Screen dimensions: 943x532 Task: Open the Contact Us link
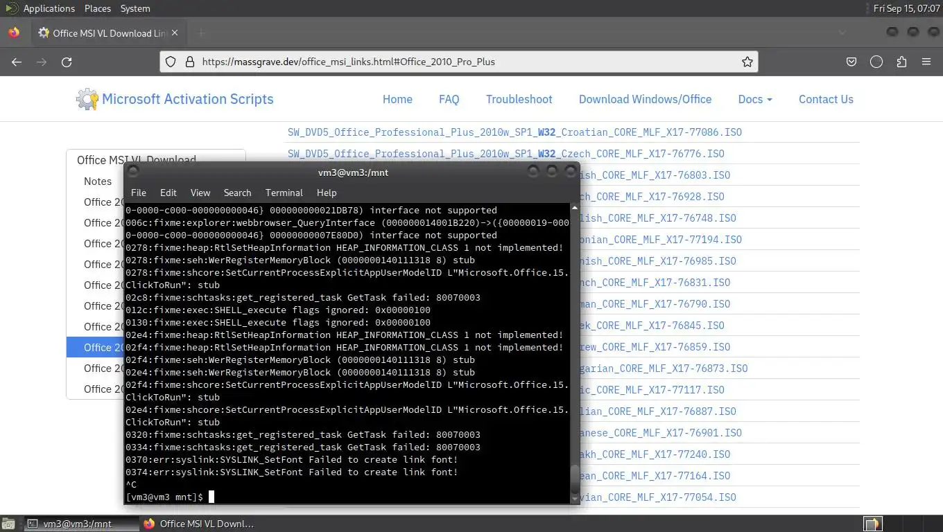click(826, 99)
